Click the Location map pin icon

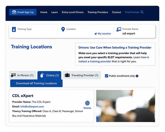[63, 29]
